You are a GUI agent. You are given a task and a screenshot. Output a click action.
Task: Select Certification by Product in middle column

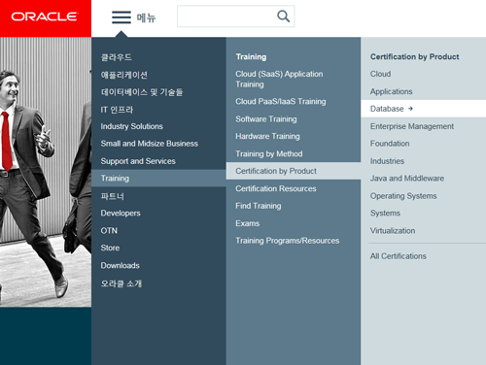(x=294, y=171)
